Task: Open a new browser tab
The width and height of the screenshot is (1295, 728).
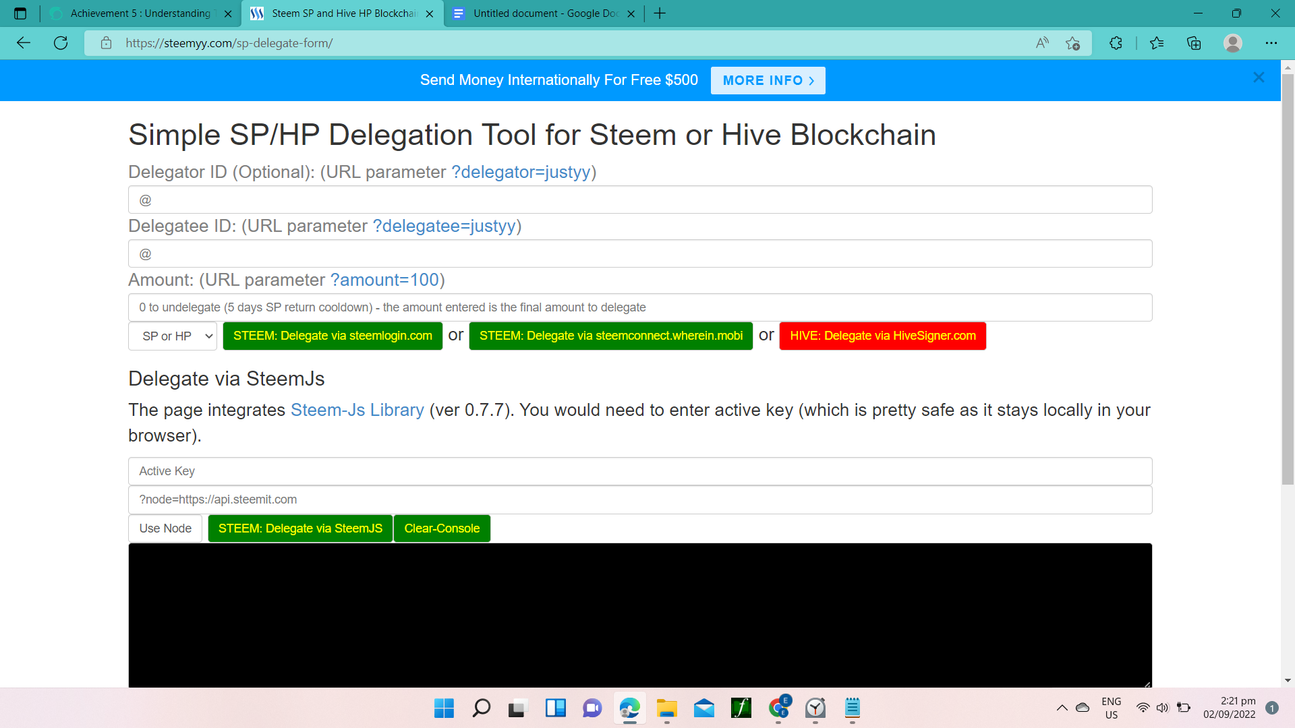Action: [x=660, y=13]
